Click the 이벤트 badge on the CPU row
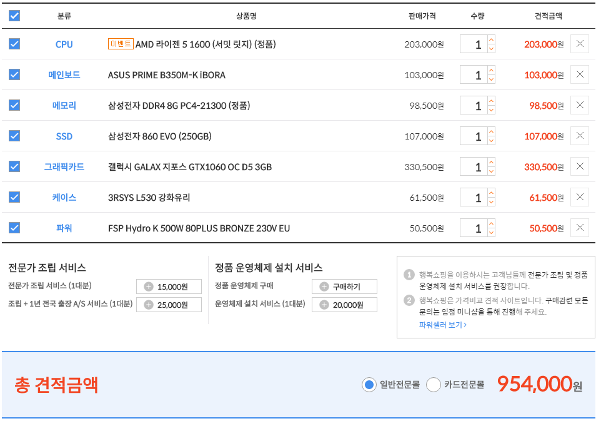The height and width of the screenshot is (421, 601). (x=121, y=44)
